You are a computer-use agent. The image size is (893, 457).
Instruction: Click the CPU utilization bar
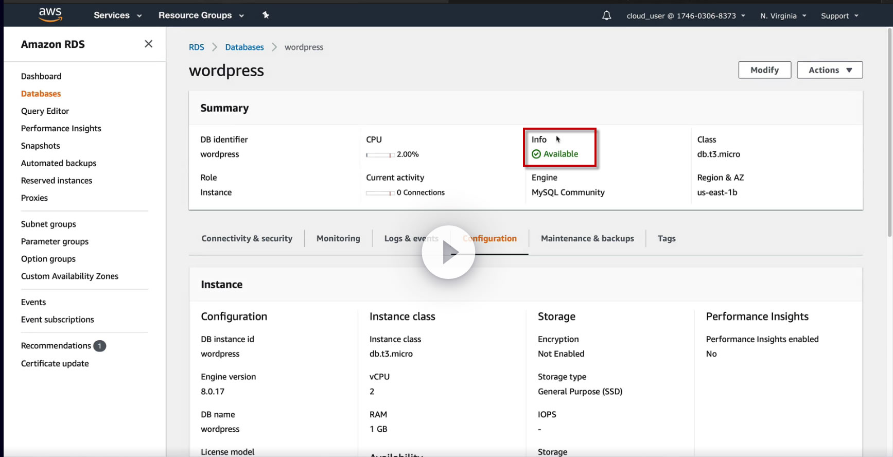click(x=380, y=154)
